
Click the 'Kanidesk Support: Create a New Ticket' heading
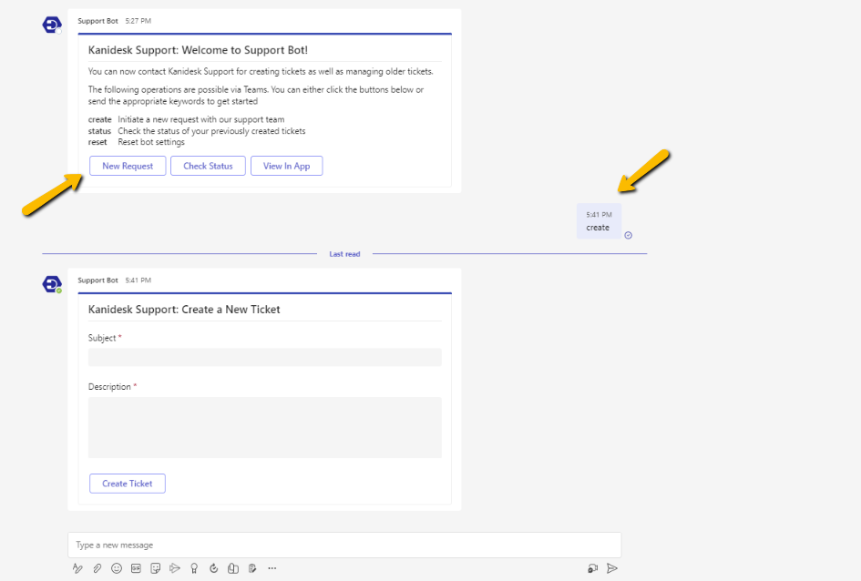coord(184,310)
